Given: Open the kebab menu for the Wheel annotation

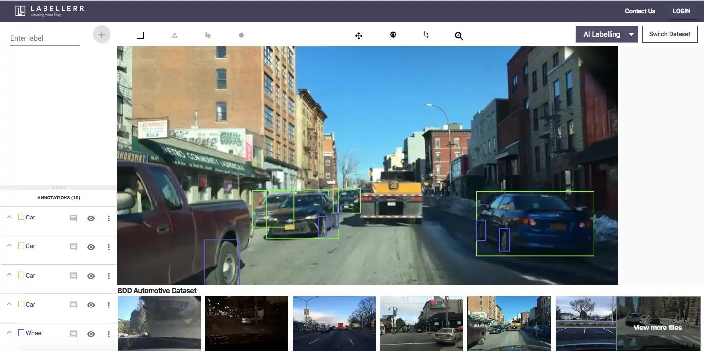Looking at the screenshot, I should click(x=109, y=334).
